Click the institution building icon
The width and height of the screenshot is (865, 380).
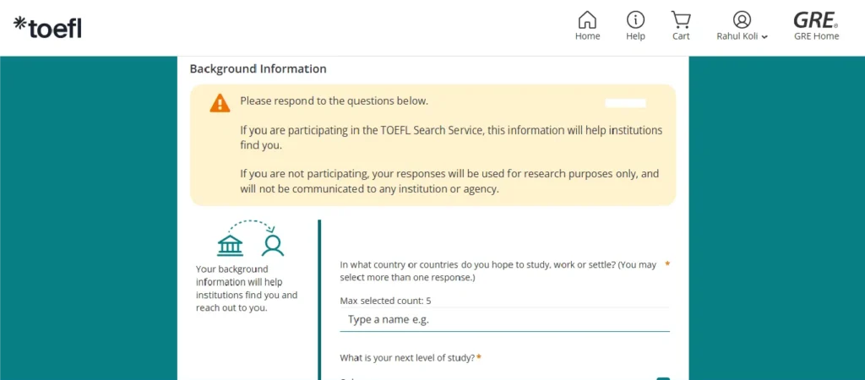[x=230, y=245]
